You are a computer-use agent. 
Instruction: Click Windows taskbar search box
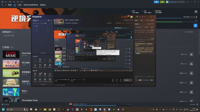click(x=17, y=110)
